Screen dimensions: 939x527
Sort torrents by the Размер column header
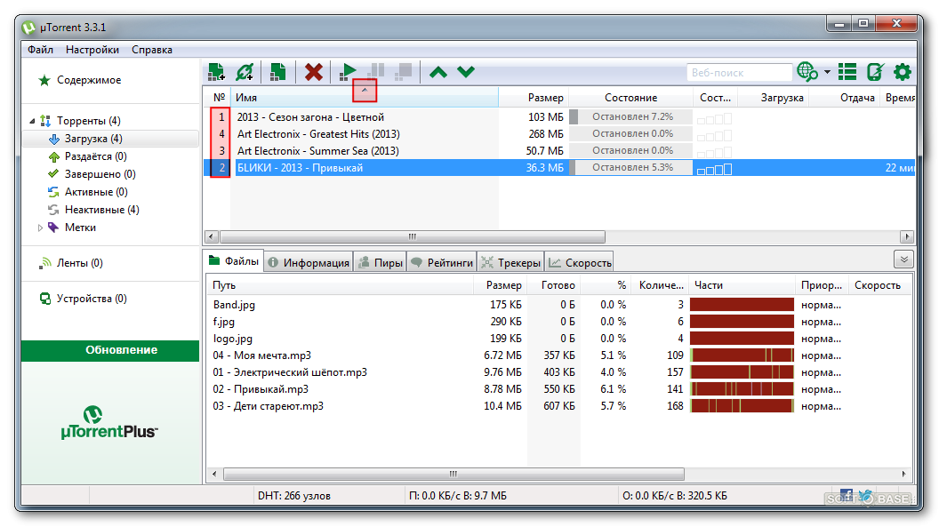click(x=533, y=98)
